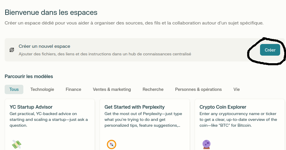Click the Crypto Coin Explorer description text
The width and height of the screenshot is (286, 150).
click(x=238, y=119)
